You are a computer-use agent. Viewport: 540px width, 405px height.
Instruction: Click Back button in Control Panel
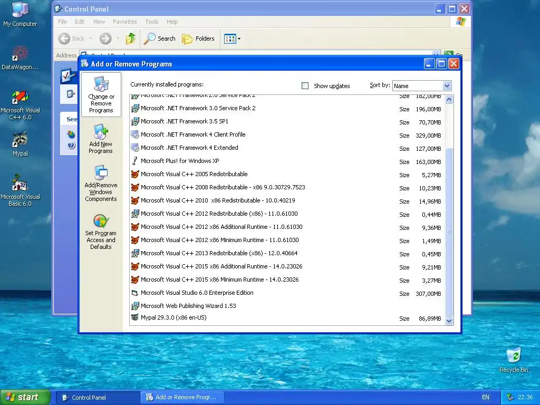[72, 38]
